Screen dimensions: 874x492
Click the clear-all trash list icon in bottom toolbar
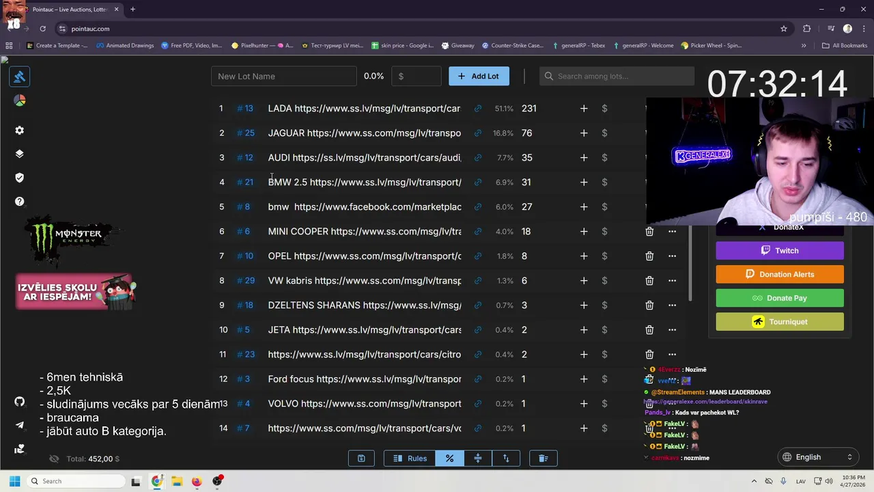point(544,459)
